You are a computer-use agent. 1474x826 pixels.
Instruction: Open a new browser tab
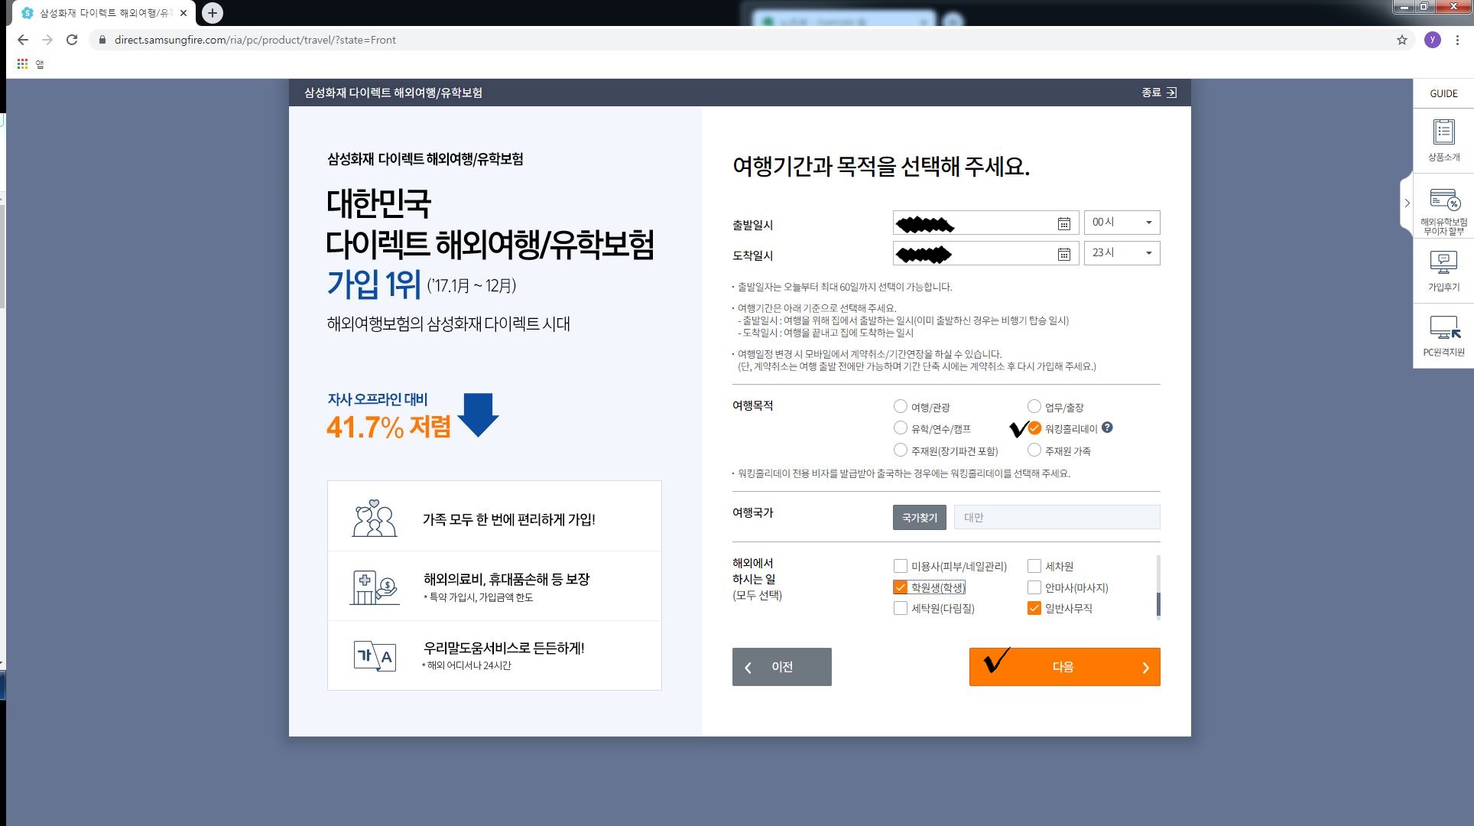[x=213, y=13]
